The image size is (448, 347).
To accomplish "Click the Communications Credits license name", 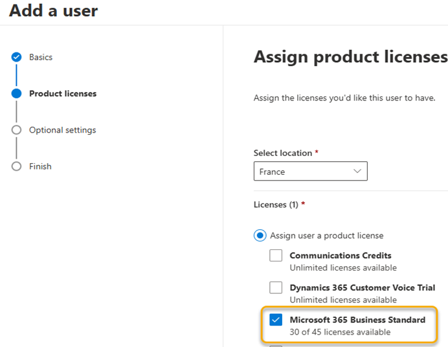I will click(341, 255).
